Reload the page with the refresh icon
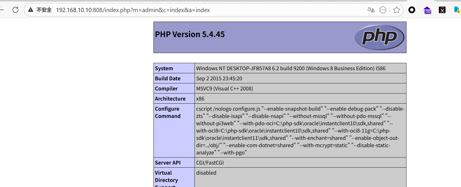The height and width of the screenshot is (187, 461). click(15, 10)
